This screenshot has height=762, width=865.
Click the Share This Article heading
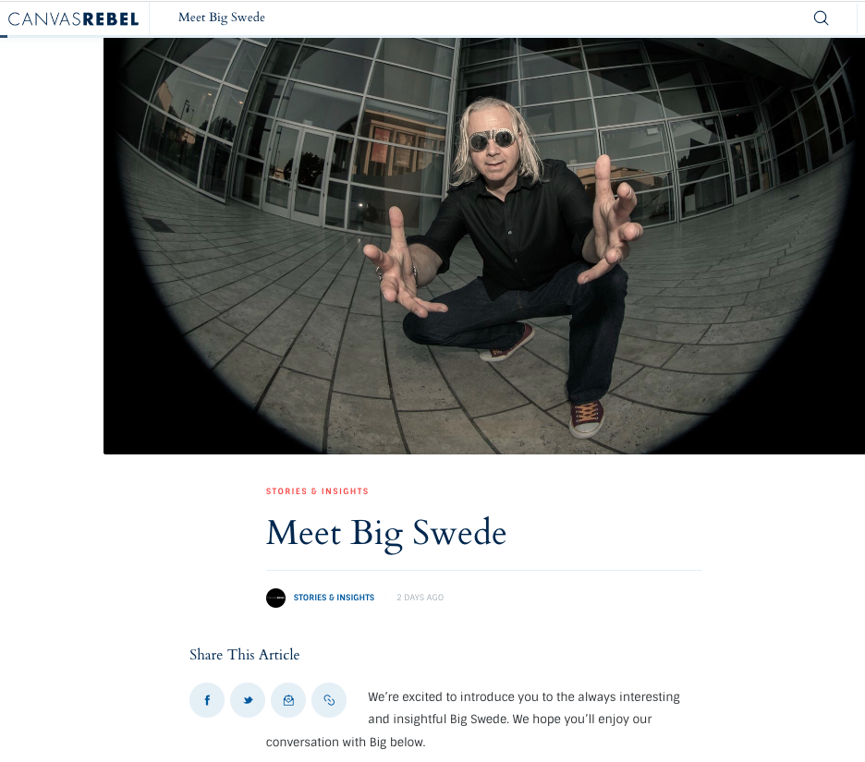pyautogui.click(x=244, y=655)
